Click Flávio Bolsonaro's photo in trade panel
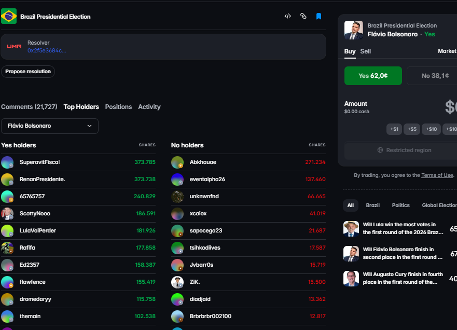Viewport: 457px width, 330px height. [x=354, y=30]
